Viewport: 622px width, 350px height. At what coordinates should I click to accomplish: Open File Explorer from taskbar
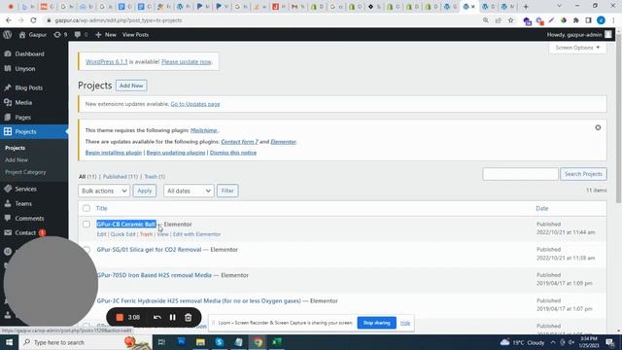[x=200, y=342]
